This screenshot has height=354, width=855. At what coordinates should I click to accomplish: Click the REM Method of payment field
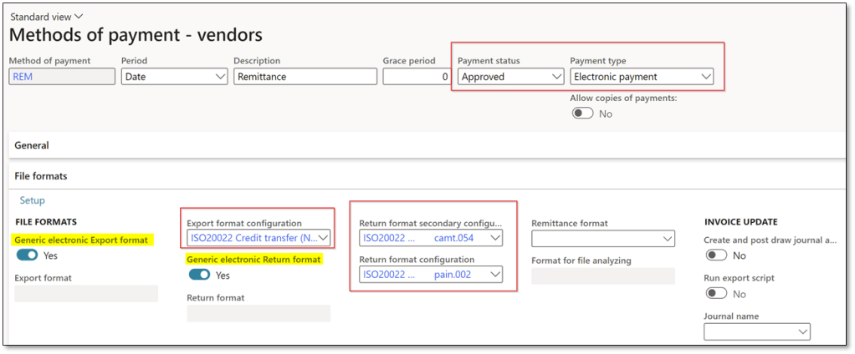[x=60, y=77]
